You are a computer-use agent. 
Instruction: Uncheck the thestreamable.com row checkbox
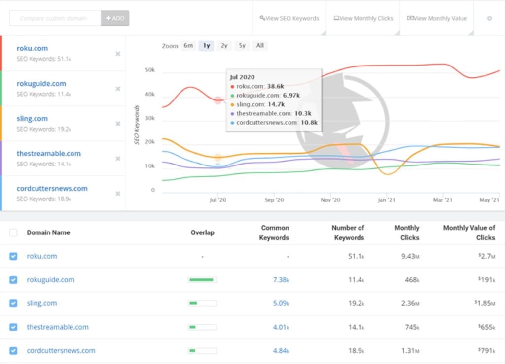(x=13, y=327)
